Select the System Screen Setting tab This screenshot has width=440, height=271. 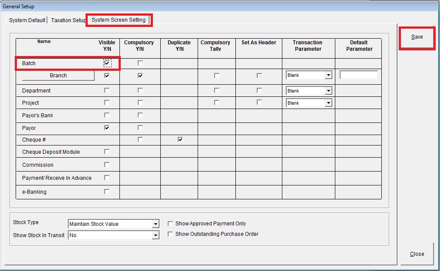119,20
